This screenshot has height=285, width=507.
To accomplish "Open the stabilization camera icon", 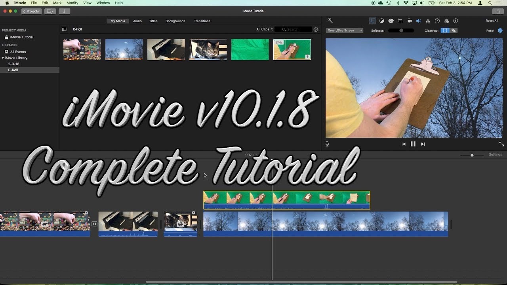I will [410, 21].
